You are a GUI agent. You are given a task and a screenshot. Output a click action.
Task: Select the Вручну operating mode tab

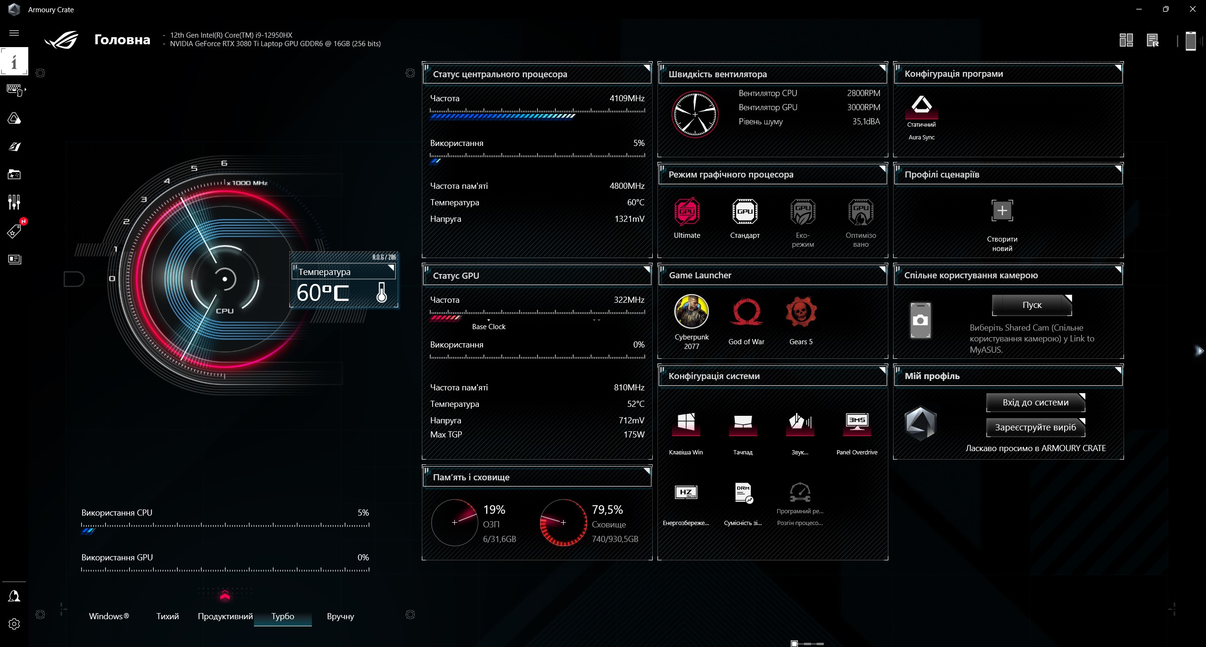(x=340, y=616)
